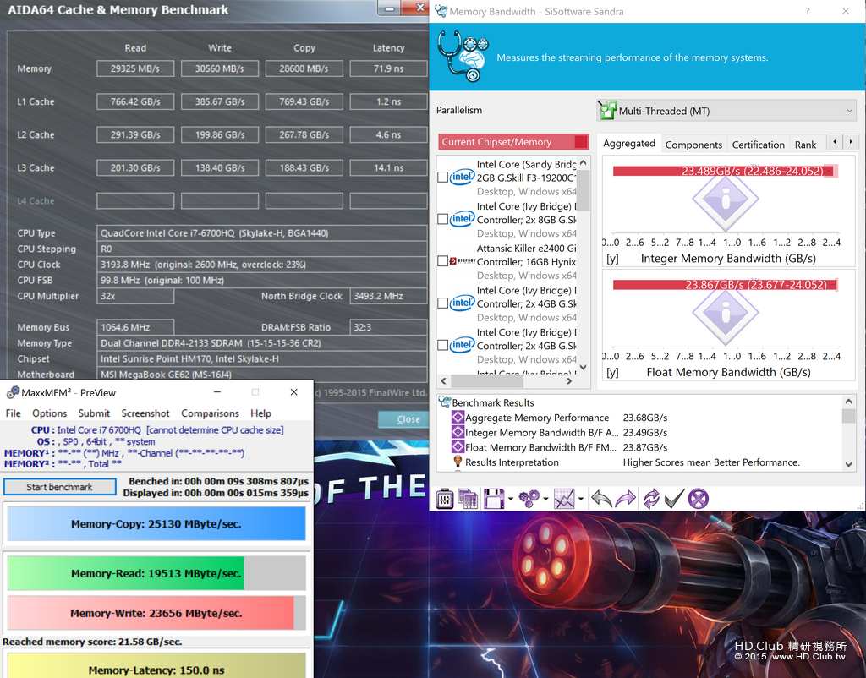
Task: Open MaxxMEM Screenshot menu
Action: coord(145,413)
